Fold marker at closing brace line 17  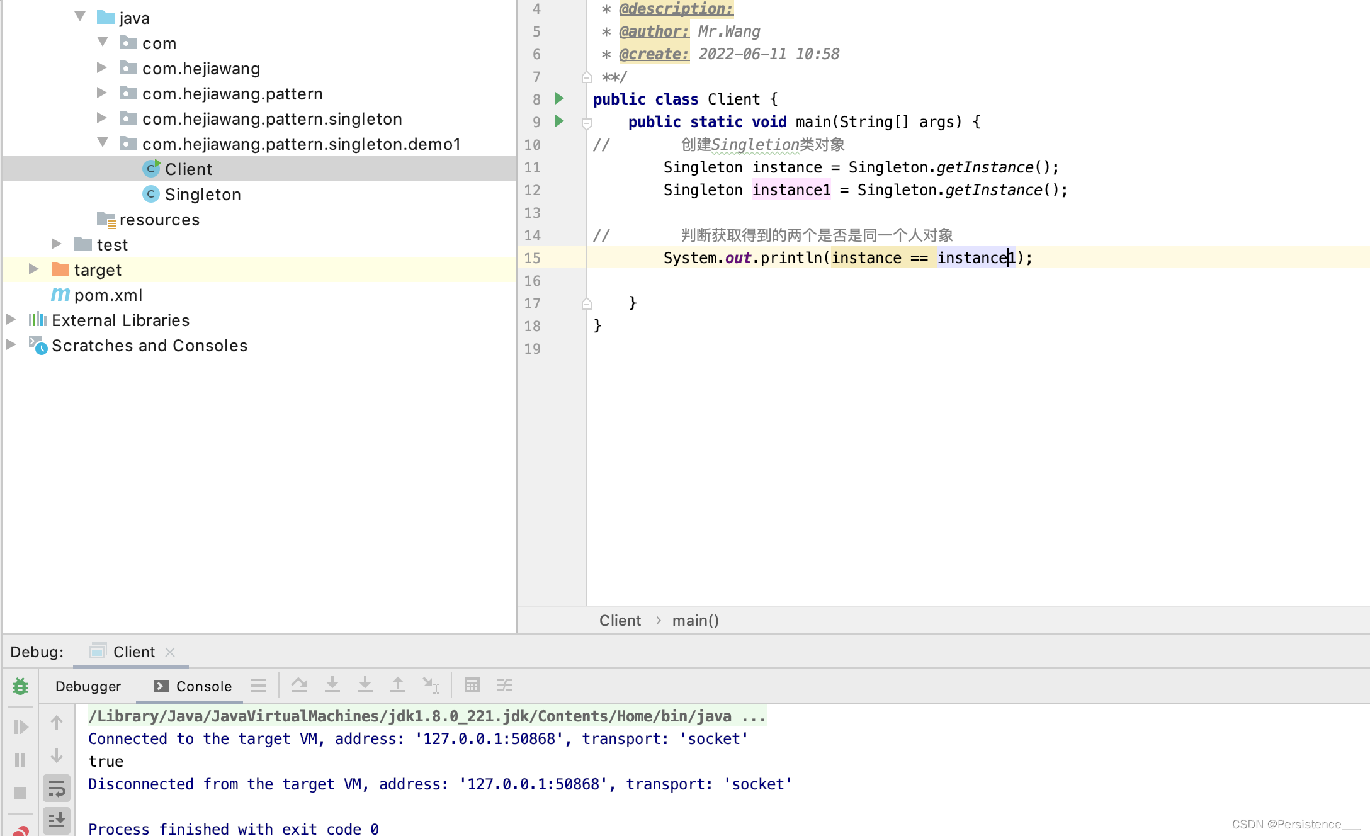[x=587, y=304]
